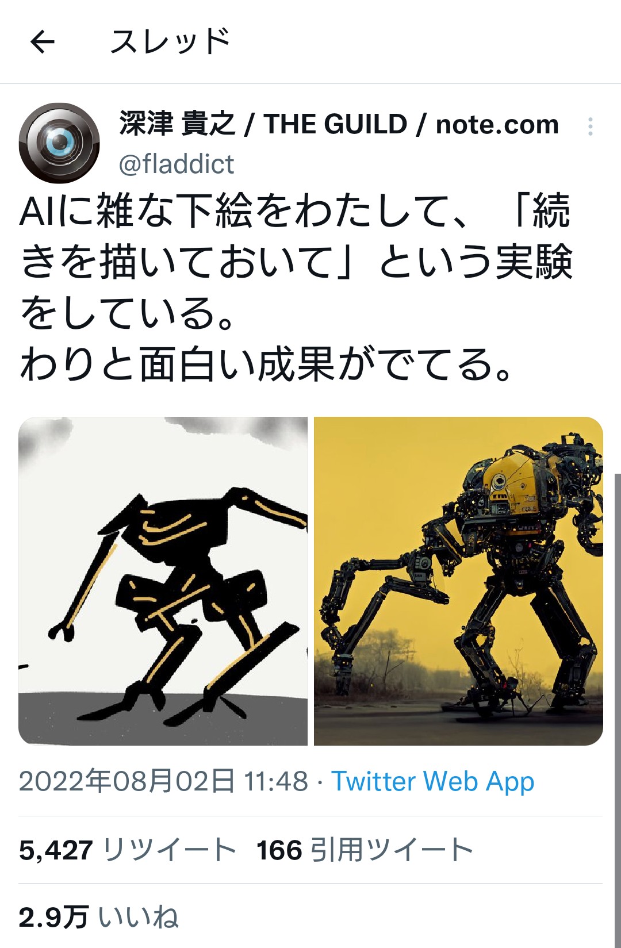Screen dimensions: 621x948
Task: Click the 5,427 retweet count number
Action: click(x=56, y=850)
